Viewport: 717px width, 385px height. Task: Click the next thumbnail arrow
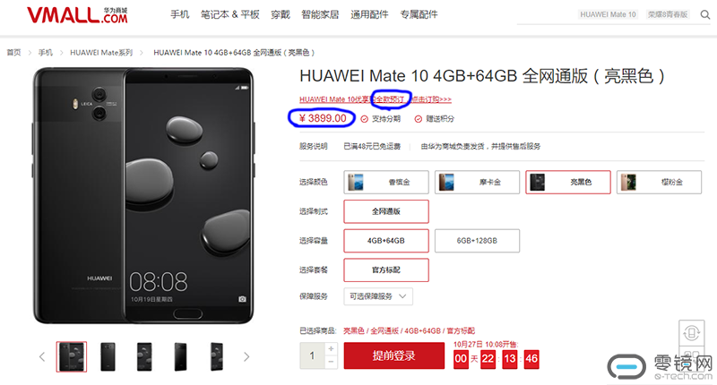246,356
